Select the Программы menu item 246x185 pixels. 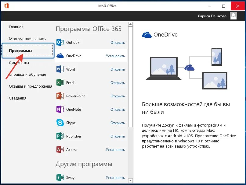(x=28, y=51)
